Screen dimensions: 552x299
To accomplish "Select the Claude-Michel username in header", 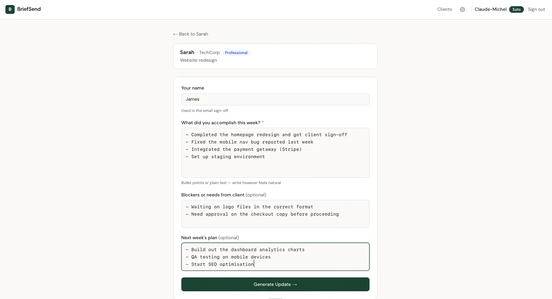I will [491, 9].
